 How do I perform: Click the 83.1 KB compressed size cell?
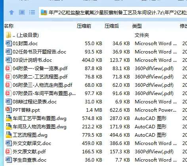tap(121, 69)
